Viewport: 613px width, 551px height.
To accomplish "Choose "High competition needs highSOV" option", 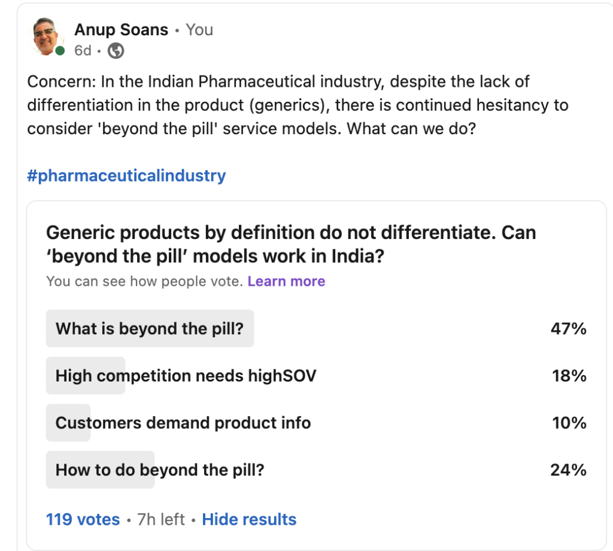I will [x=186, y=376].
